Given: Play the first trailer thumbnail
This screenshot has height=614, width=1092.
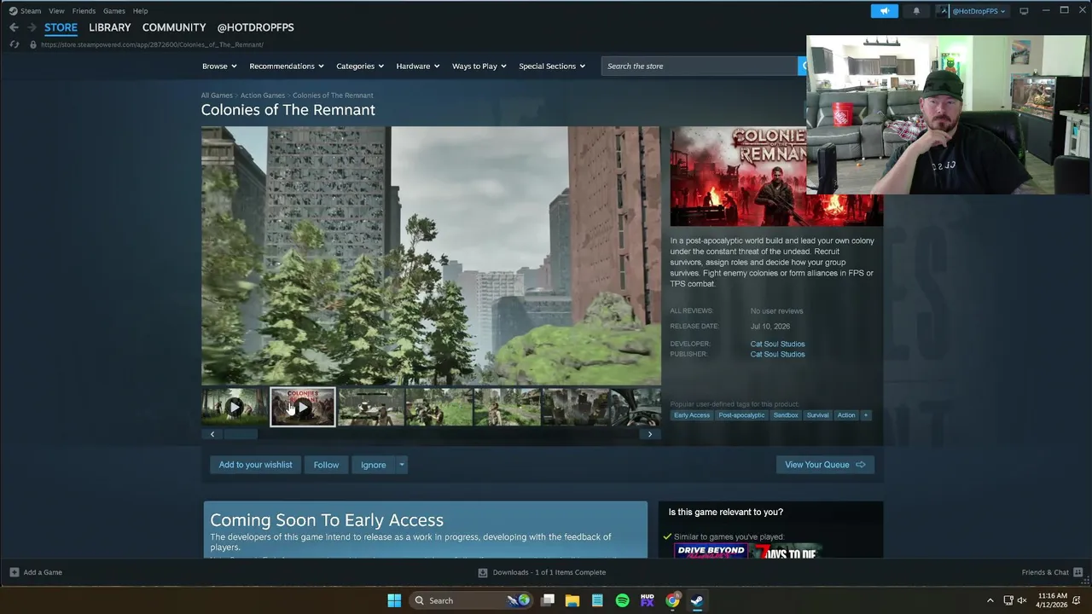Looking at the screenshot, I should 235,407.
